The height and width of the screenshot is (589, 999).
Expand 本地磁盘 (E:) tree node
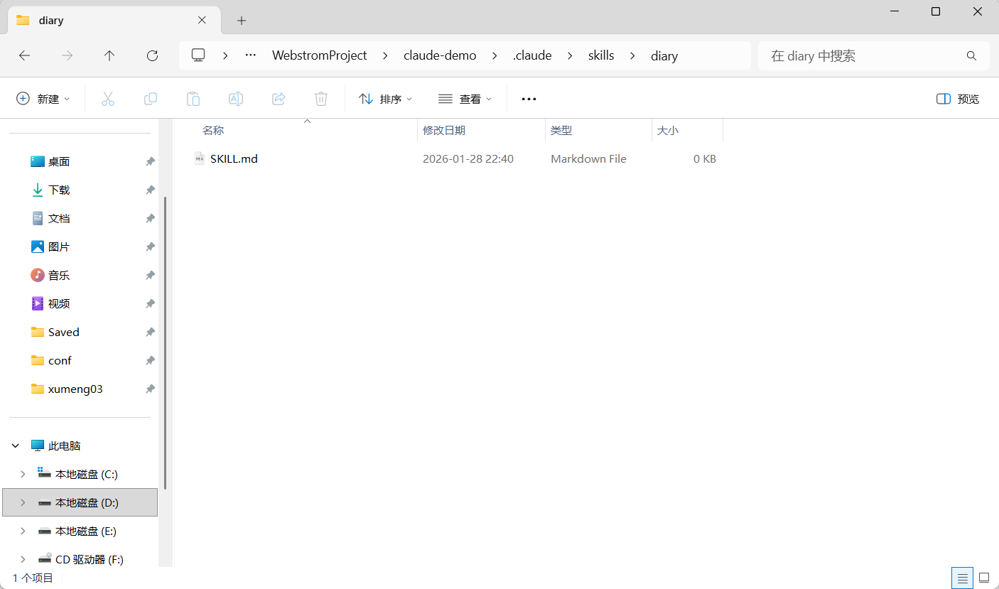coord(23,531)
